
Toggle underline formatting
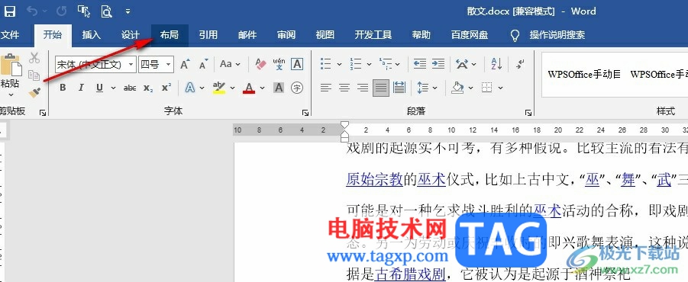click(99, 88)
